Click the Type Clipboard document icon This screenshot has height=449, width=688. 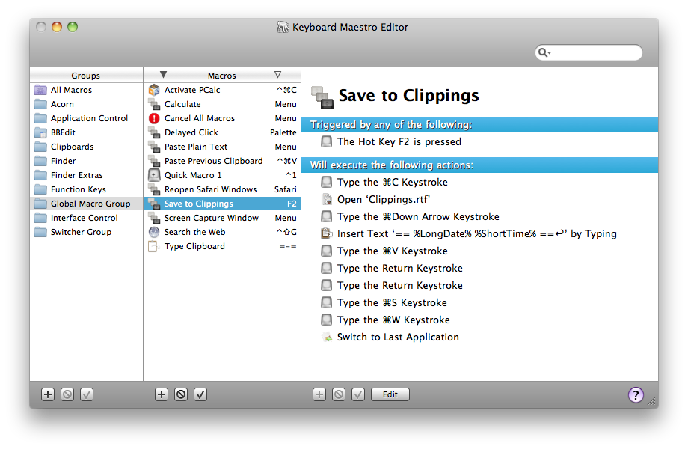(x=153, y=246)
